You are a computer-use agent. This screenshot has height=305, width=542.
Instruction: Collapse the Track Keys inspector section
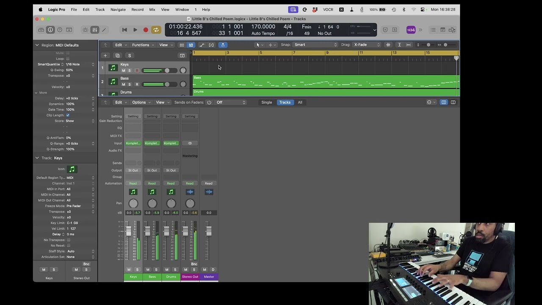pos(37,158)
